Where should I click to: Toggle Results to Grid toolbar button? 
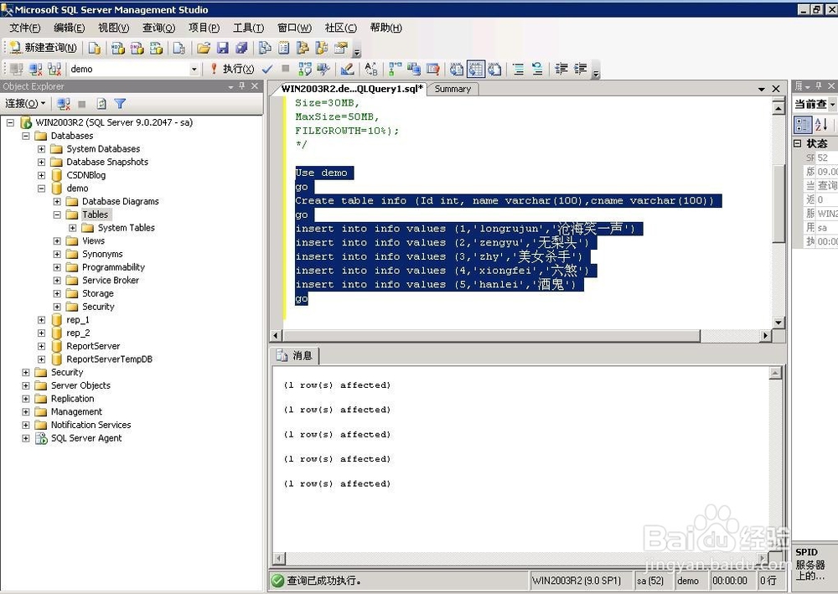[x=476, y=69]
